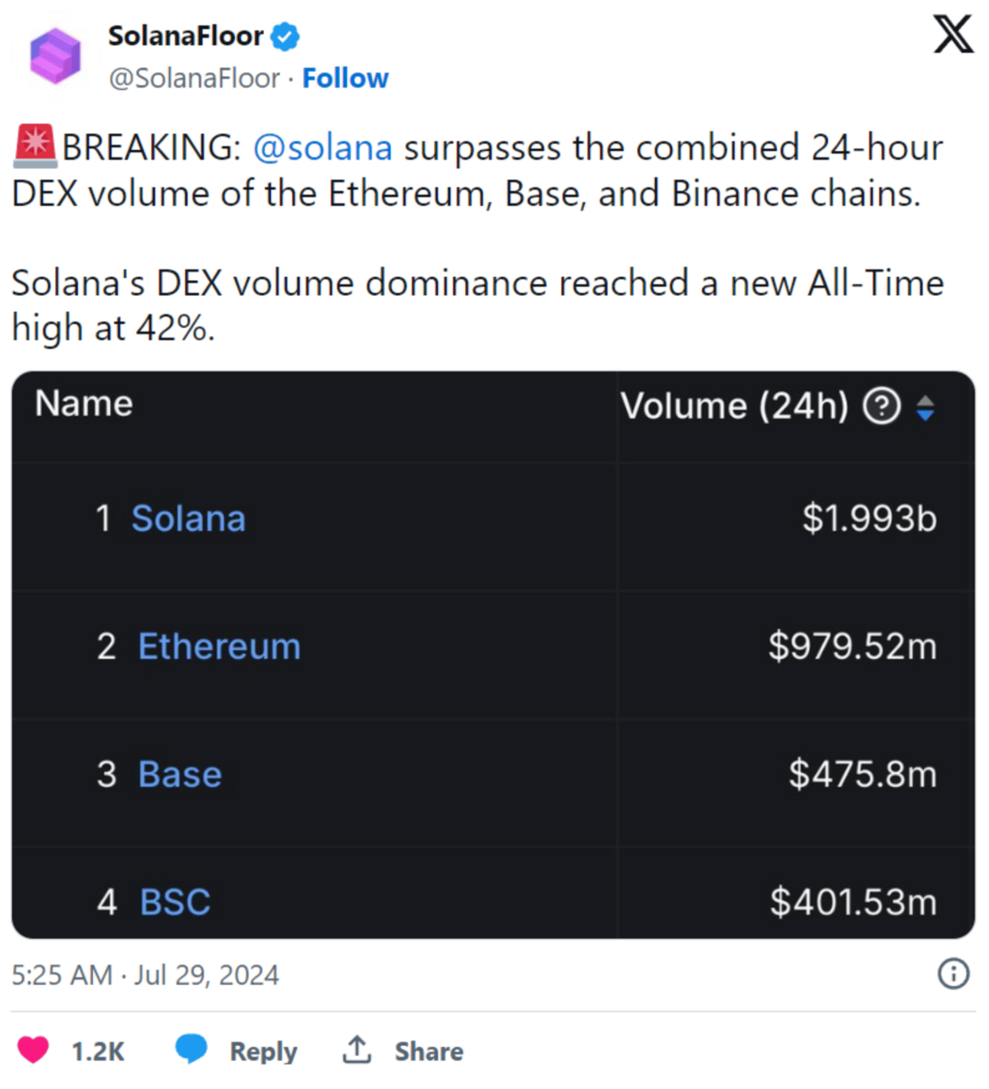Like the tweet with heart icon

click(x=33, y=1049)
